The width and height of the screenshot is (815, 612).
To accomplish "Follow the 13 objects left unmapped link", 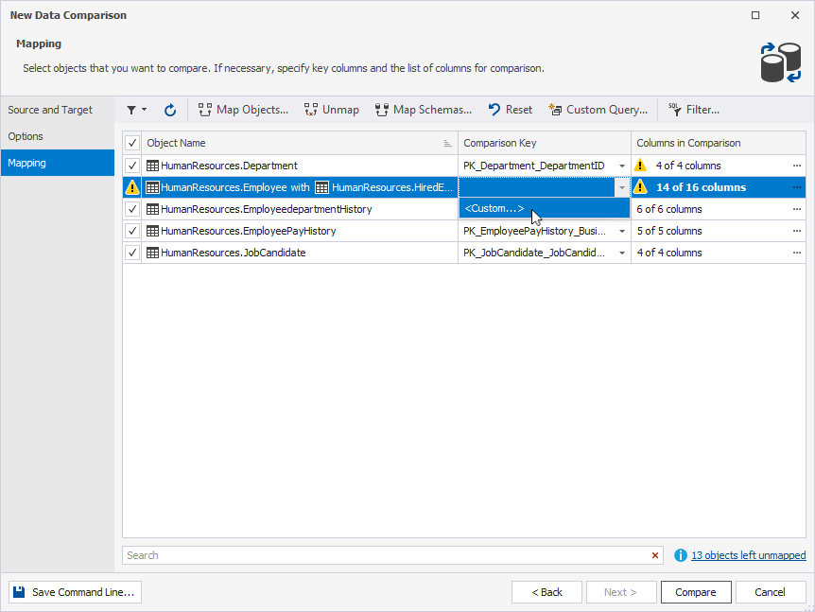I will pyautogui.click(x=747, y=555).
